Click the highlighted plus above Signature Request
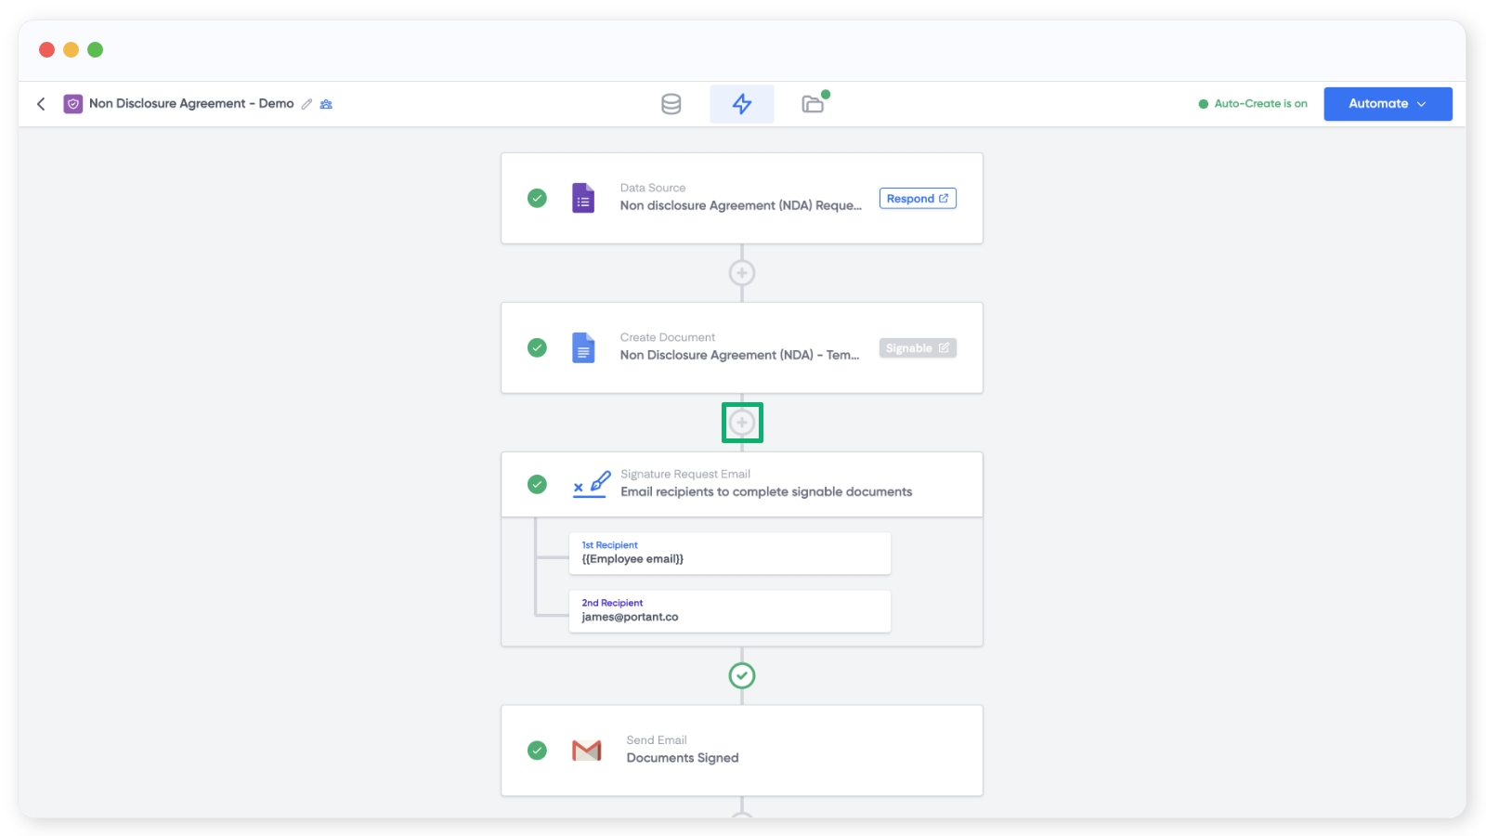Viewport: 1486px width, 836px height. (x=741, y=423)
